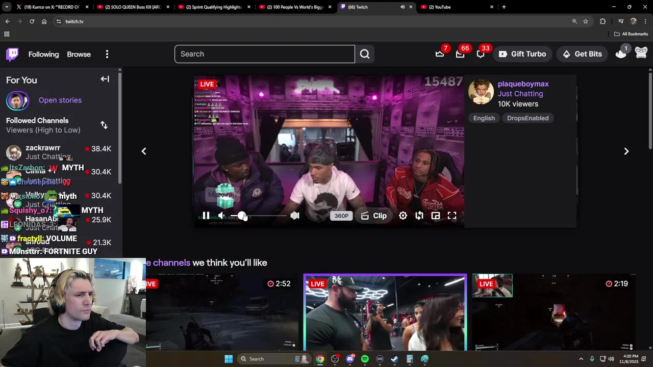653x367 pixels.
Task: Open the Following page
Action: (x=43, y=54)
